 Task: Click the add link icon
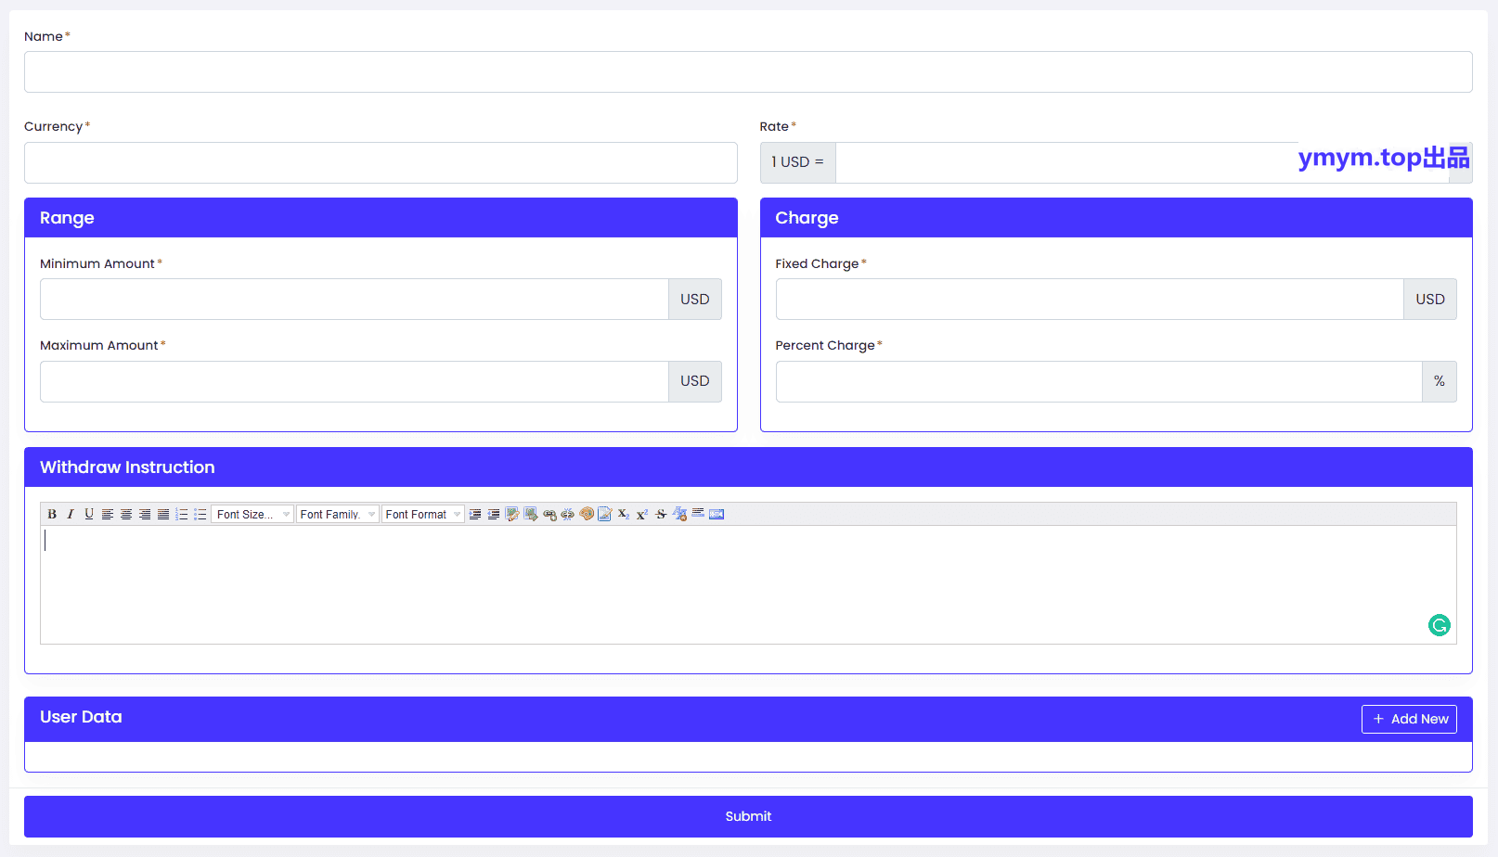click(x=549, y=514)
